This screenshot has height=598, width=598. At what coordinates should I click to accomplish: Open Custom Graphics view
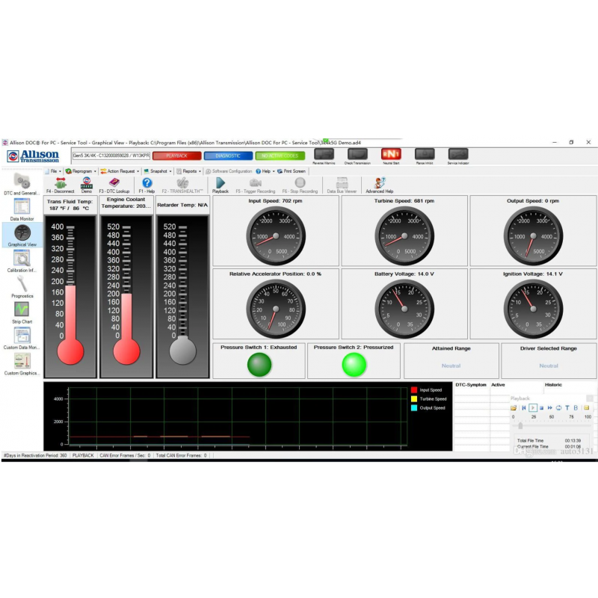[x=22, y=361]
